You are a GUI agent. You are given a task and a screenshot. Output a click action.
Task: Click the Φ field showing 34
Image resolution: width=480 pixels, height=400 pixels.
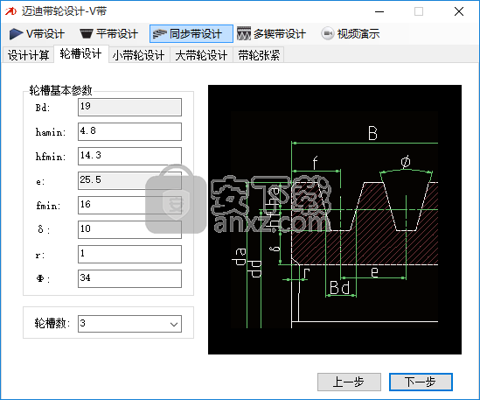(x=129, y=278)
